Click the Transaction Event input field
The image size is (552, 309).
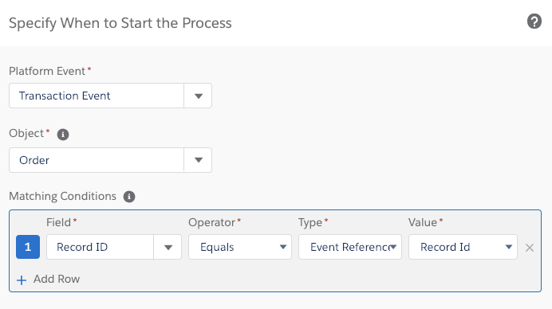tap(97, 96)
